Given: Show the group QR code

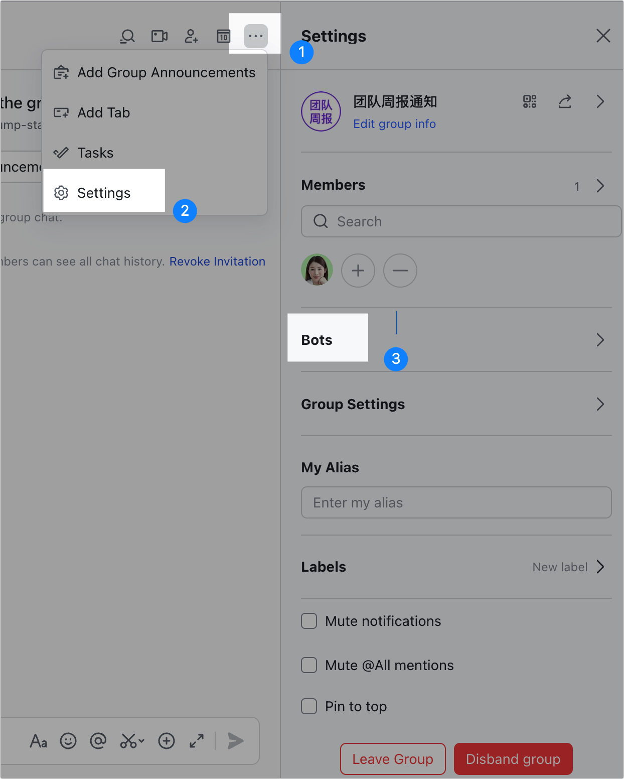Looking at the screenshot, I should click(530, 102).
